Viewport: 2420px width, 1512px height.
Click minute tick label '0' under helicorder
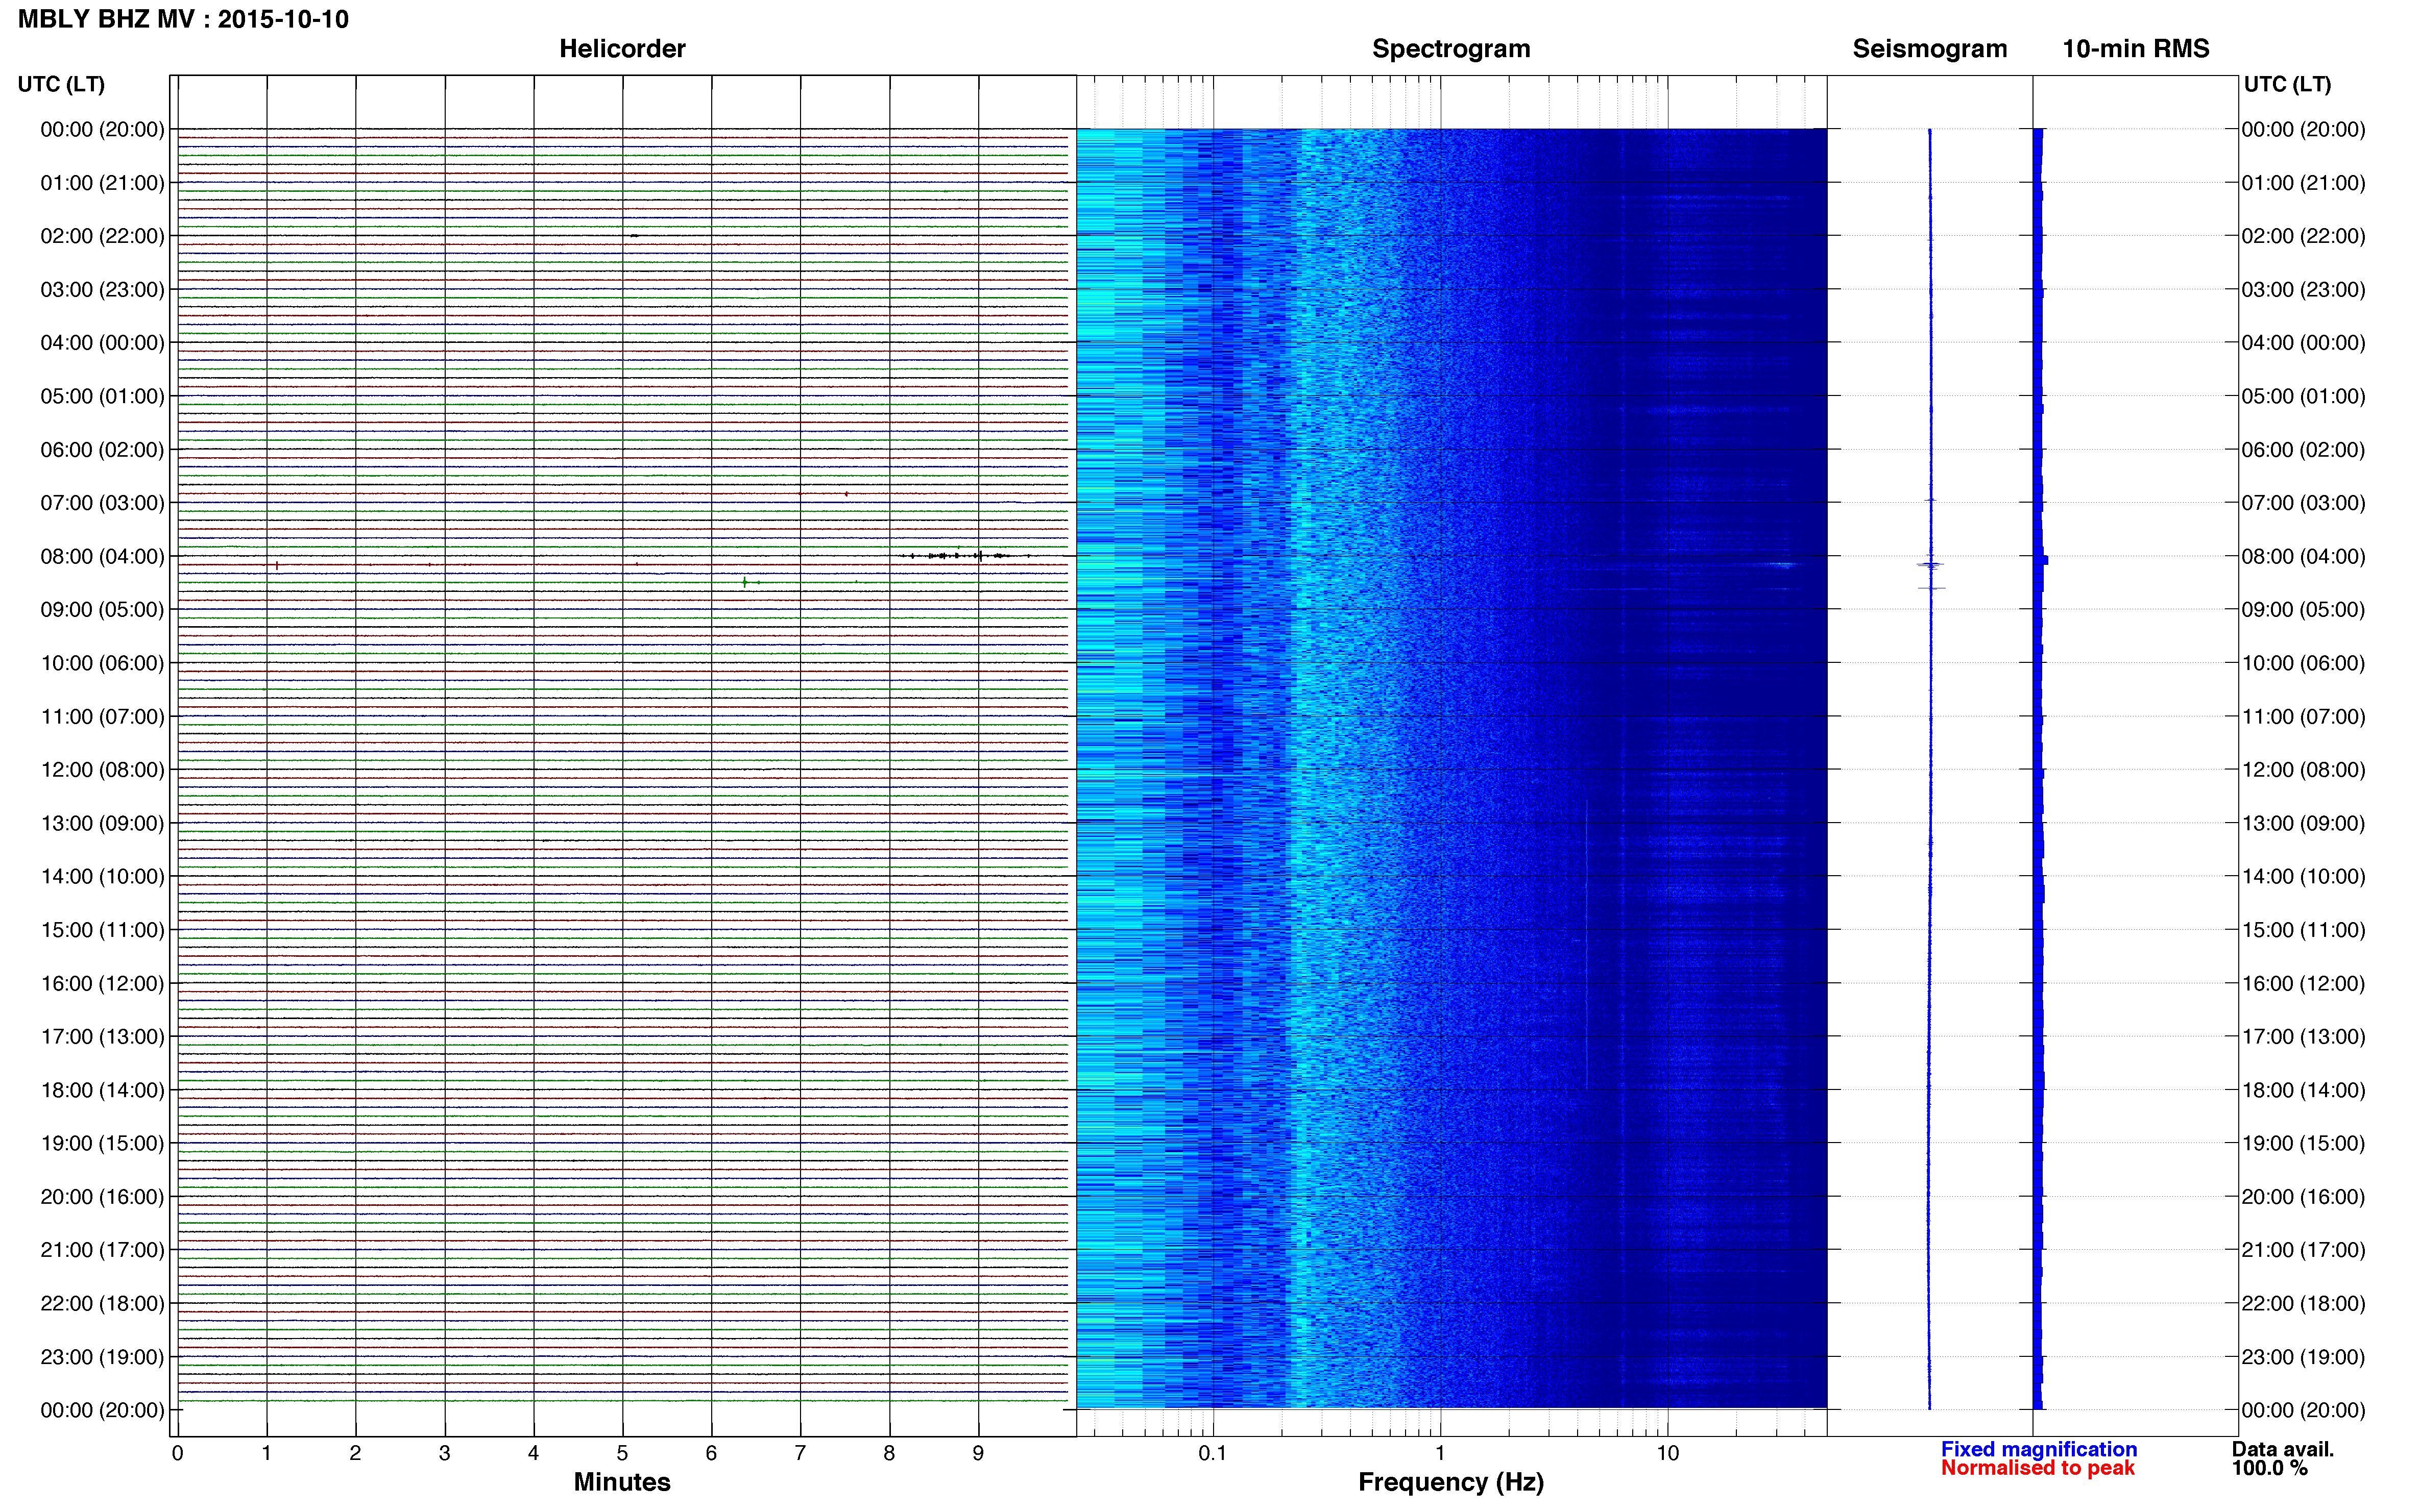(177, 1453)
